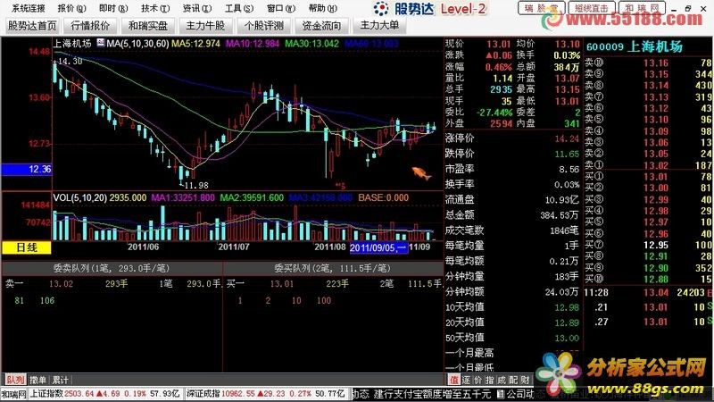Click the 10天均值 12.98 row
714x402 pixels.
click(x=512, y=307)
